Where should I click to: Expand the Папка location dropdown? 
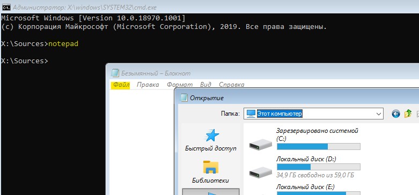tap(378, 114)
